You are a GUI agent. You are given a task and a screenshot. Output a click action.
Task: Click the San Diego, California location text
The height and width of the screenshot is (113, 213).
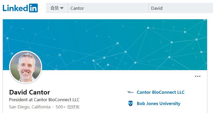30,107
